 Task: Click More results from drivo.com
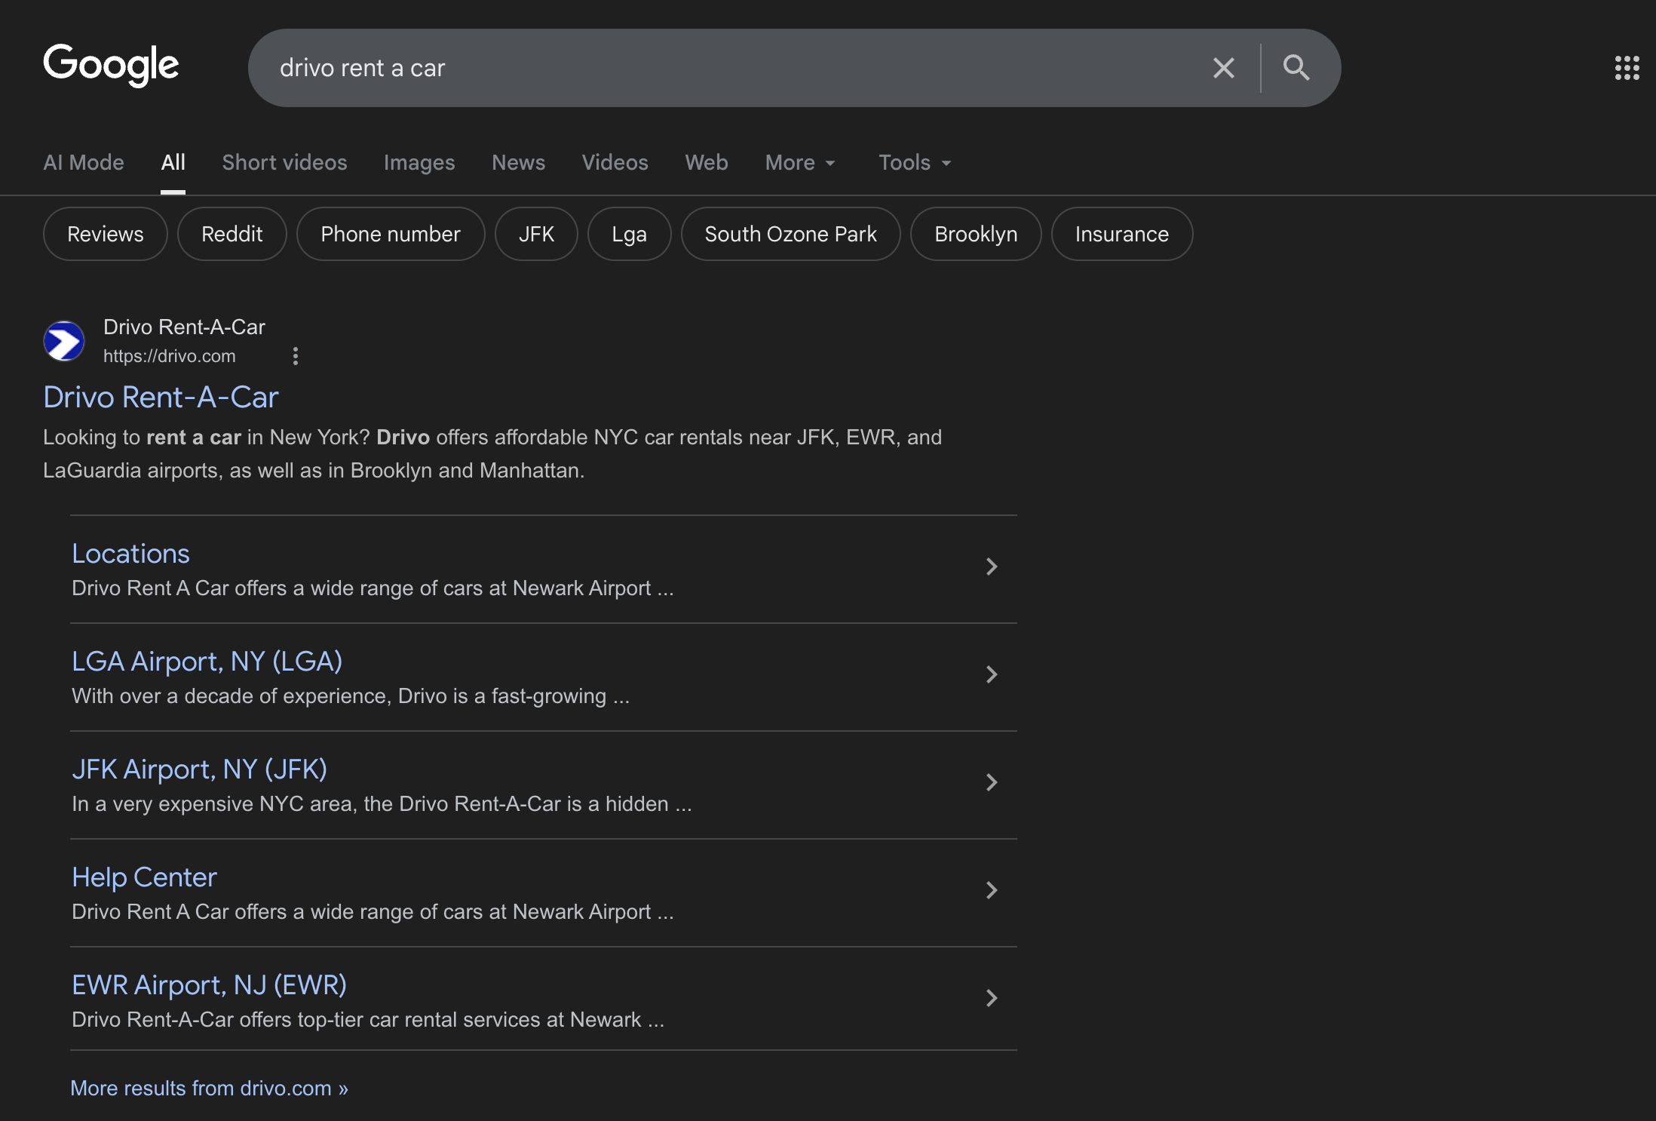coord(209,1088)
